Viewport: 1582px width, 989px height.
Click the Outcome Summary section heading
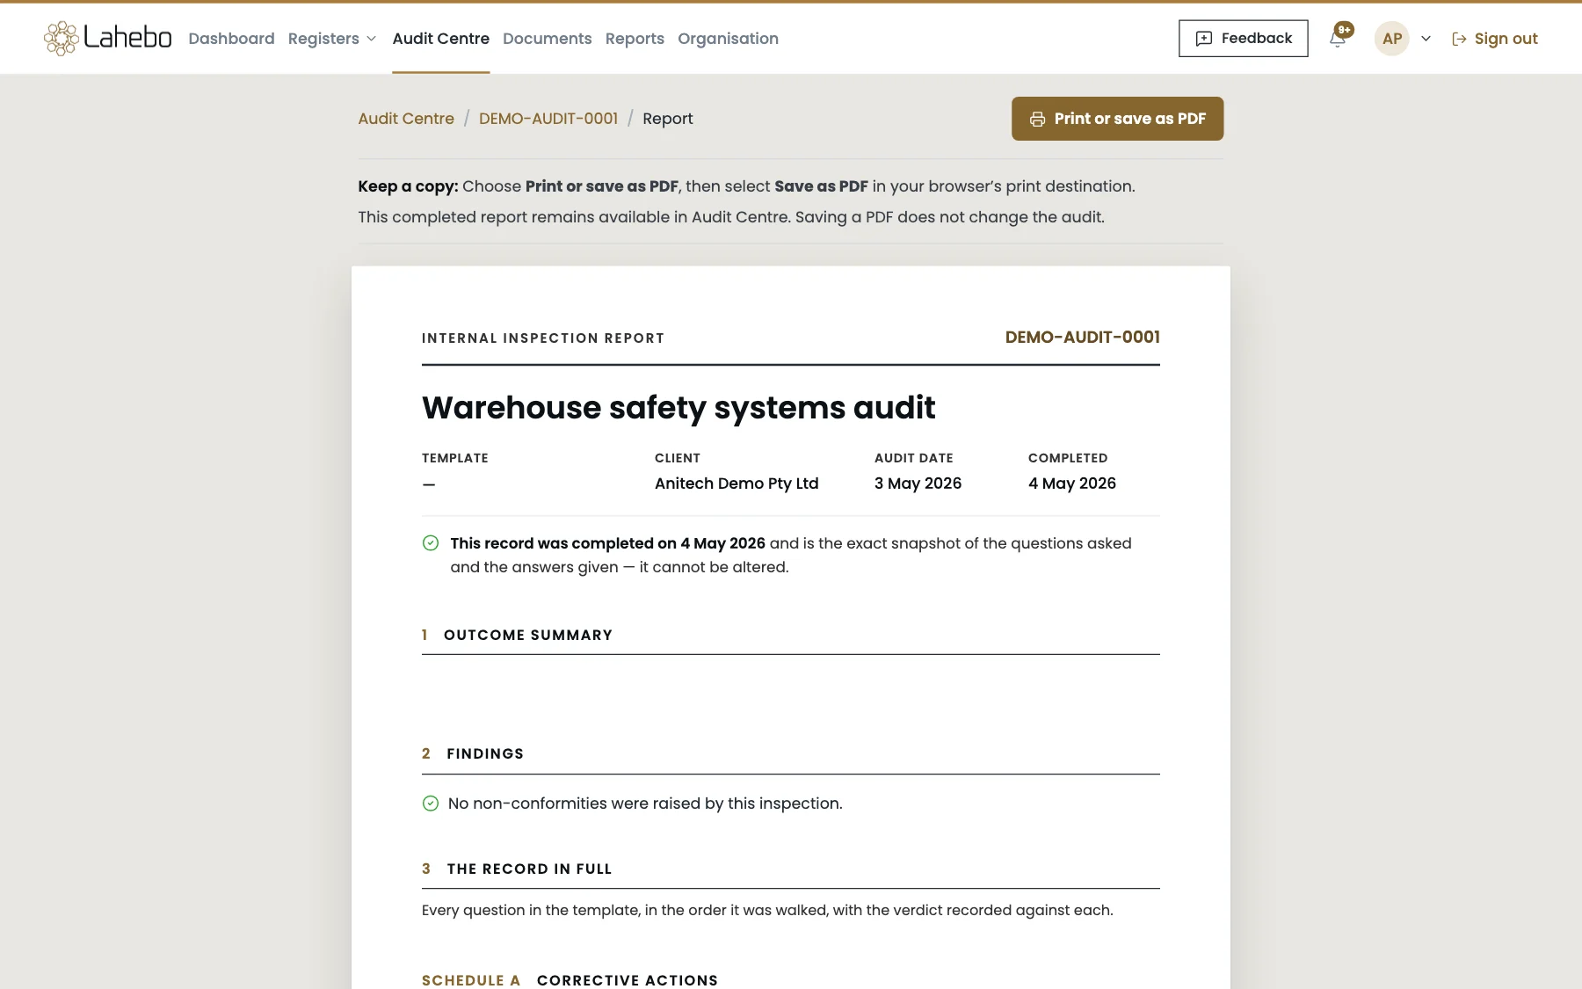point(528,635)
